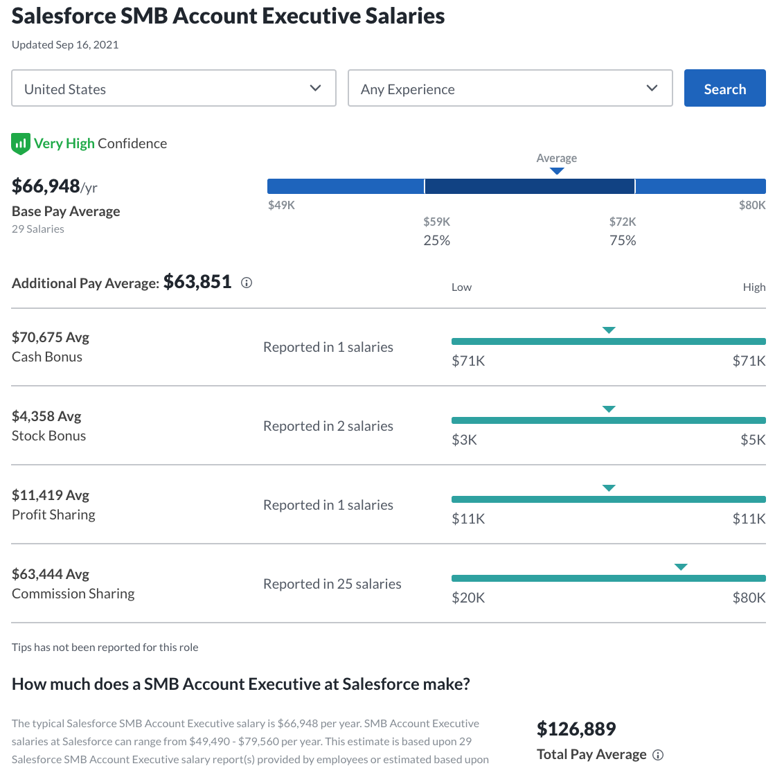Click the 'Very High Confidence' label
This screenshot has height=766, width=784.
(100, 143)
